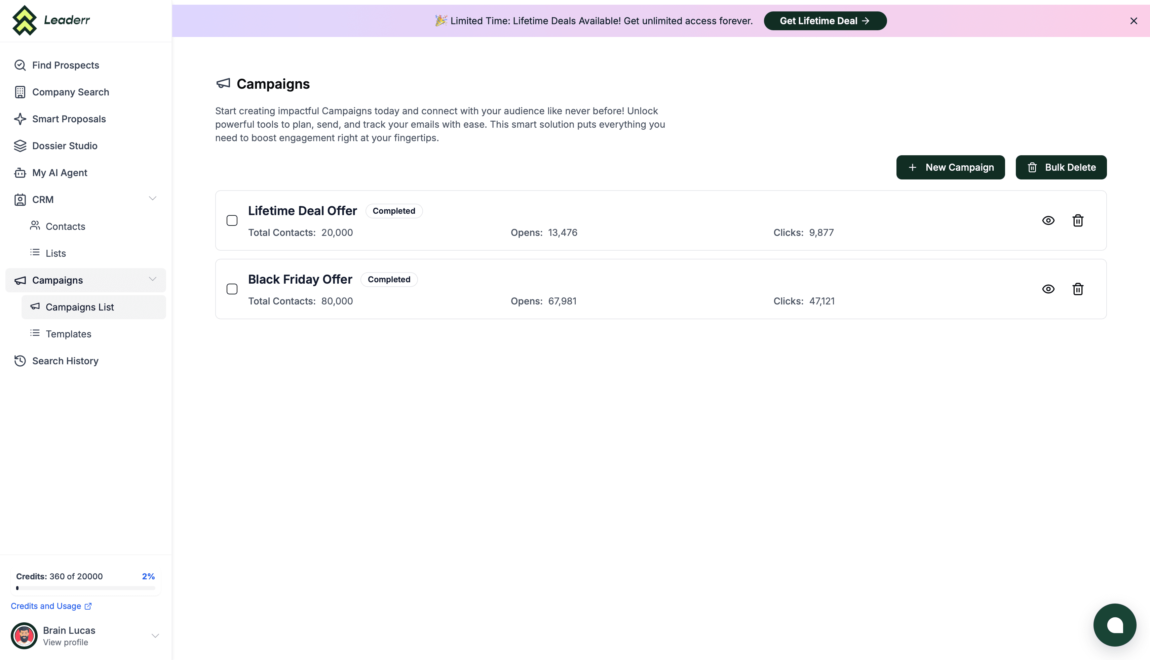This screenshot has width=1150, height=660.
Task: Click trash icon for Black Friday Offer
Action: coord(1077,289)
